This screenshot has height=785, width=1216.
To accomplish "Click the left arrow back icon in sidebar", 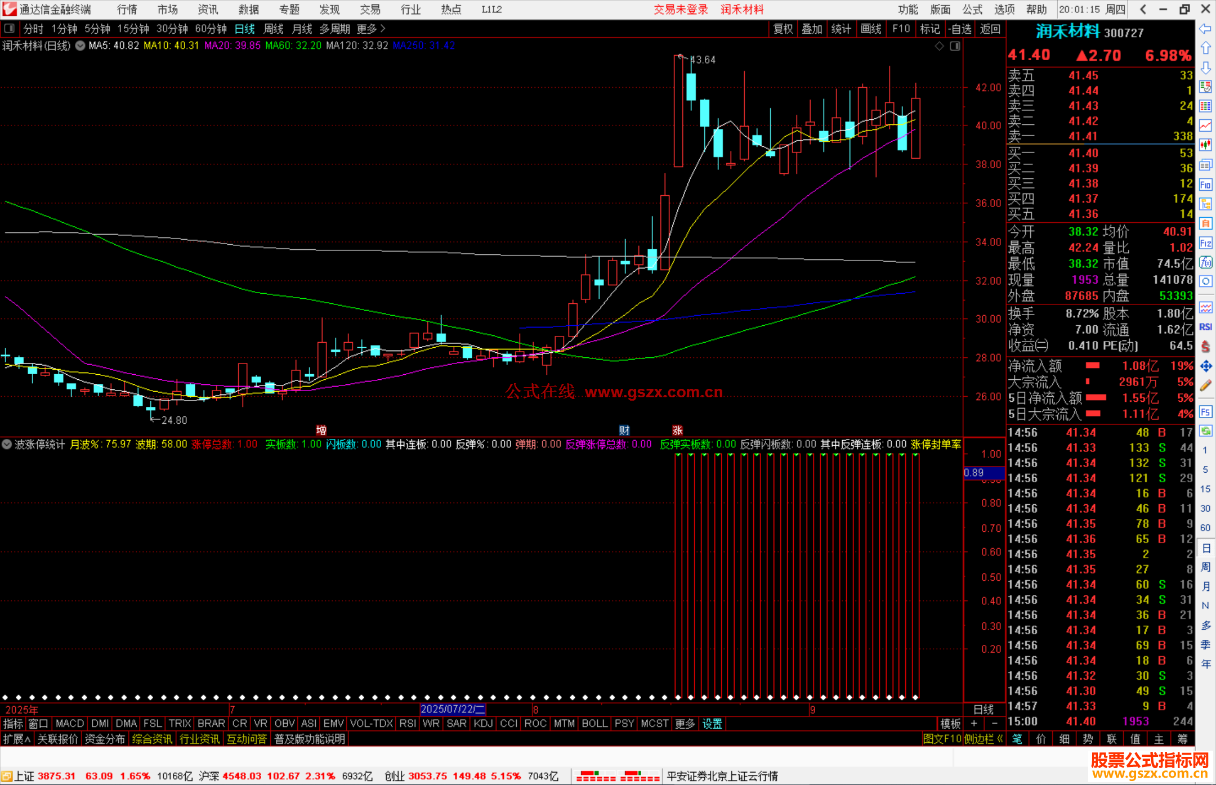I will coord(1205,29).
